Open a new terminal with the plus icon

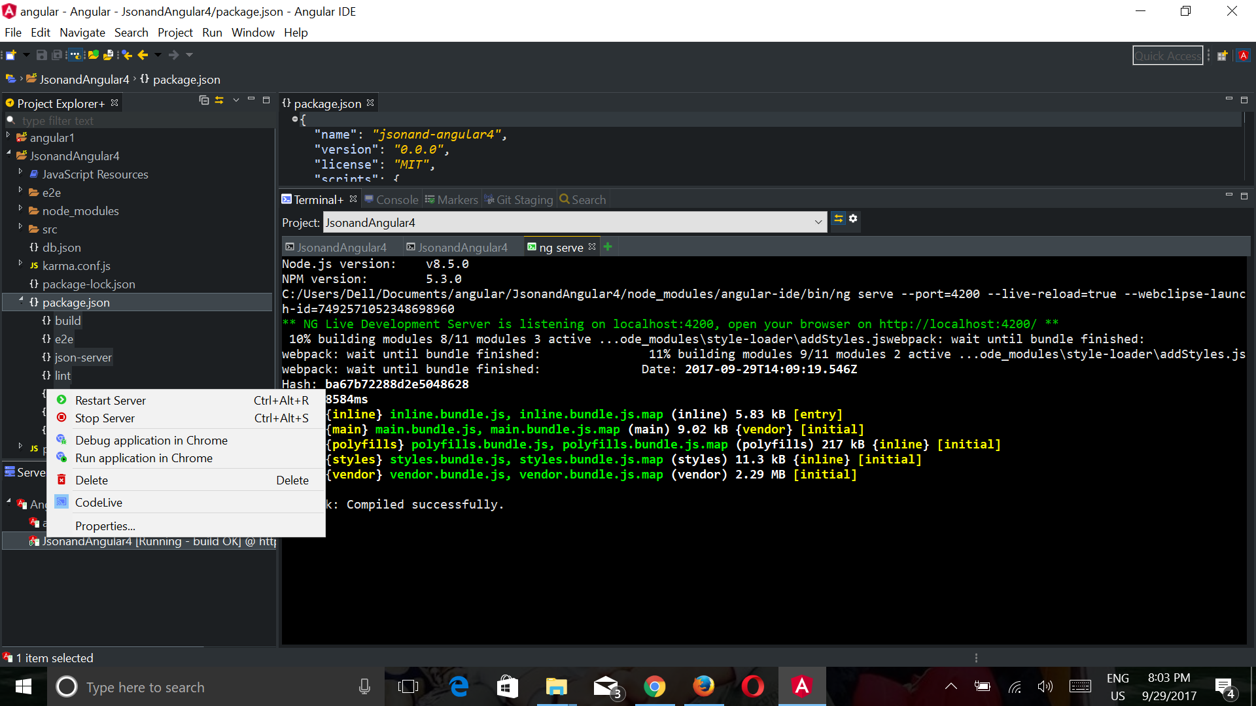(x=608, y=246)
